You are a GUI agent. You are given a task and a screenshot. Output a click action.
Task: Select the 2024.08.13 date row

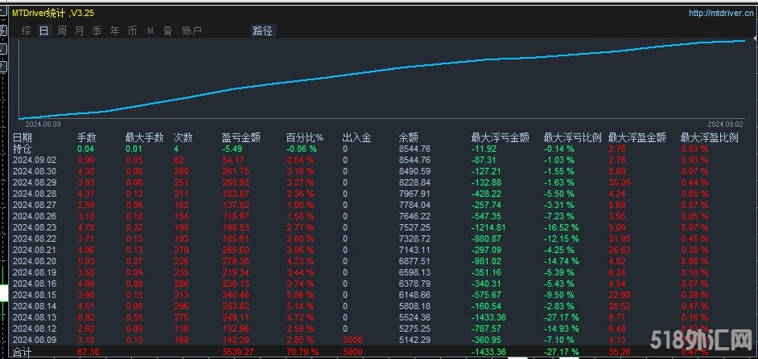(35, 317)
